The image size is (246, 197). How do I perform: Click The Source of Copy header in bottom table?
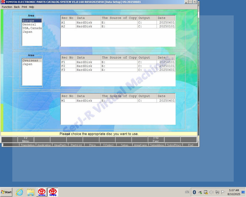pos(119,96)
